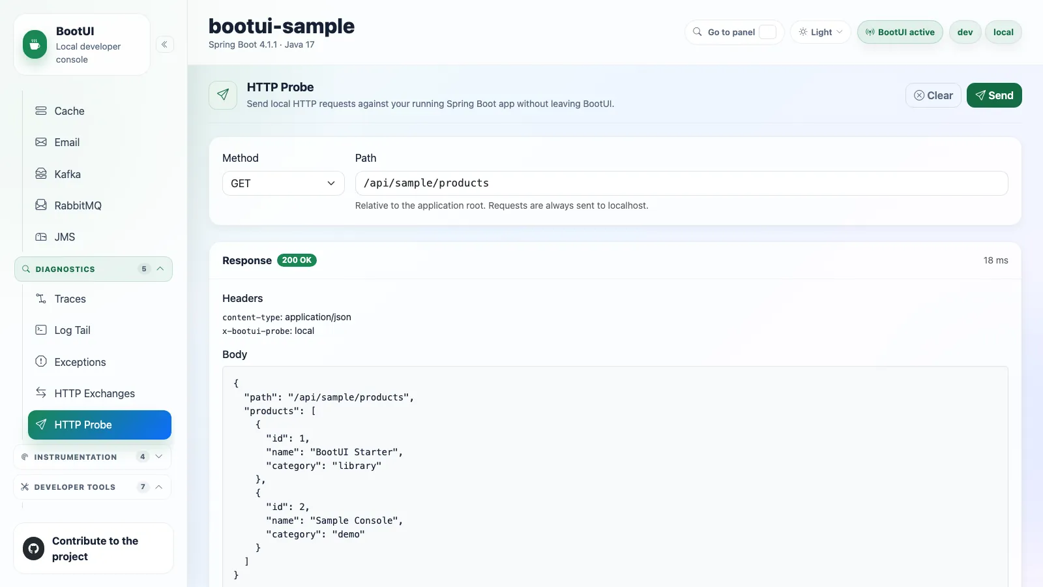Open the Method dropdown showing GET
Image resolution: width=1043 pixels, height=587 pixels.
pyautogui.click(x=284, y=183)
